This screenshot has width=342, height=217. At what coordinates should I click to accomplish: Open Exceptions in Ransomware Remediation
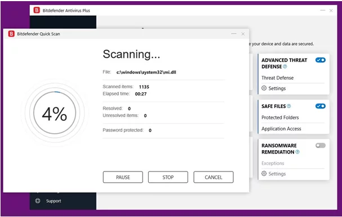tap(273, 163)
